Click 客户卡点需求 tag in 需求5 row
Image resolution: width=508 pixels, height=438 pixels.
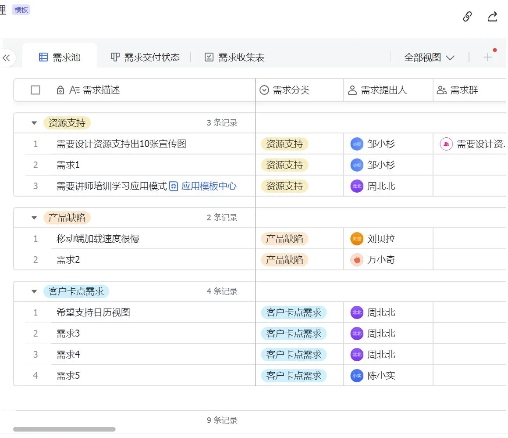294,376
